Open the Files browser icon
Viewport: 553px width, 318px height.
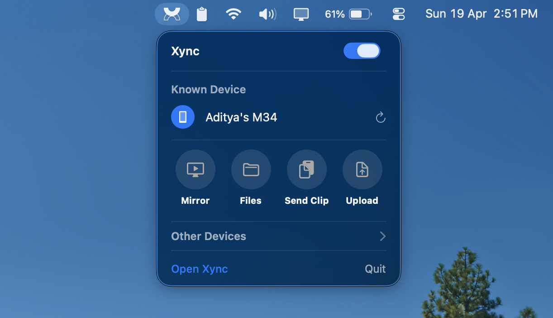251,169
